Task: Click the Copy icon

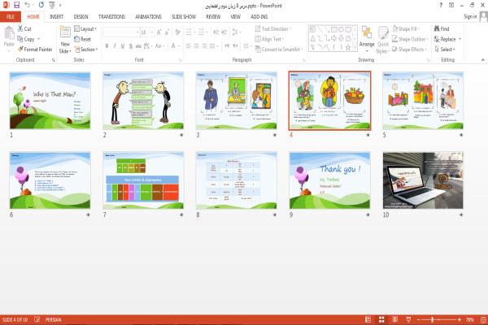Action: [x=20, y=39]
